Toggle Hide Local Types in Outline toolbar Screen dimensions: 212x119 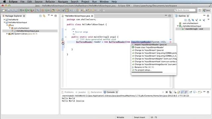coord(204,20)
